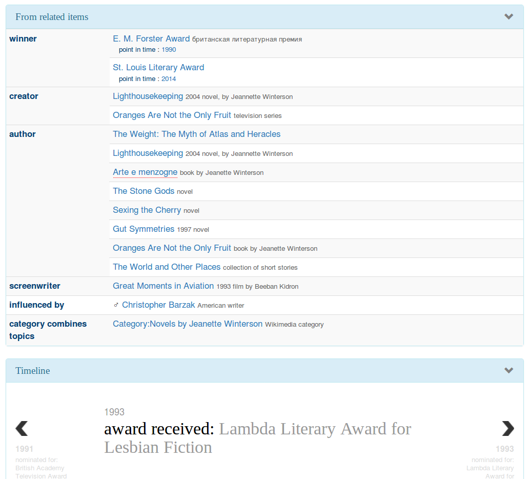This screenshot has width=530, height=479.
Task: Click the Timeline heading text
Action: (32, 370)
